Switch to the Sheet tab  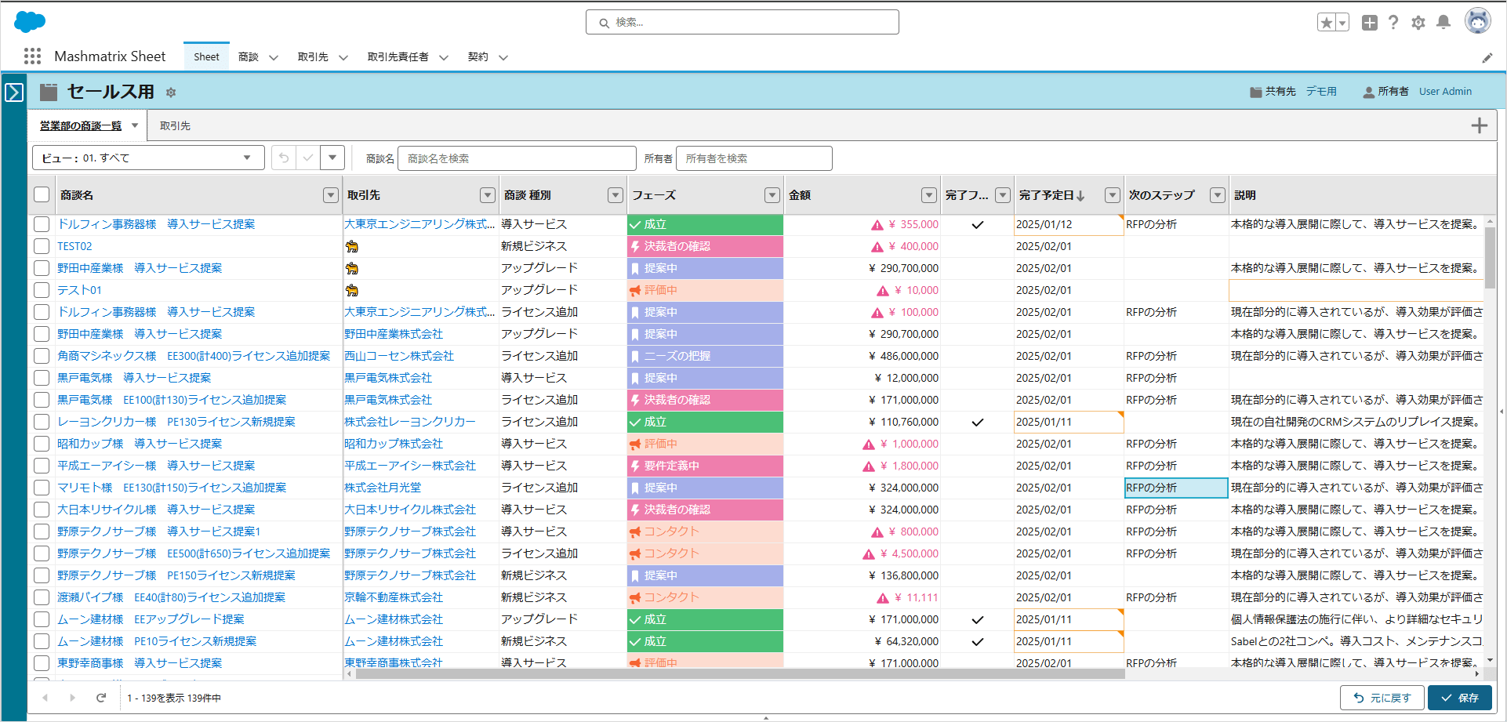(x=206, y=56)
